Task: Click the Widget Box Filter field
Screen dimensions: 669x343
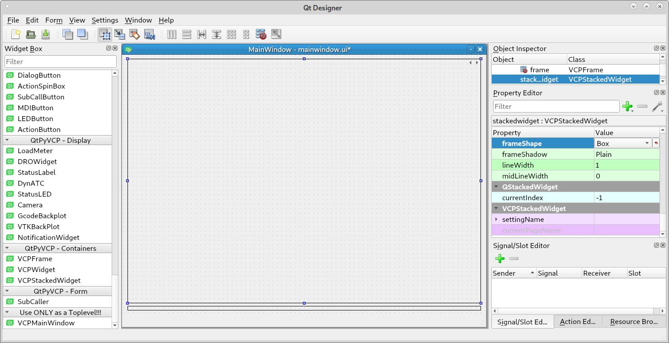Action: coord(61,61)
